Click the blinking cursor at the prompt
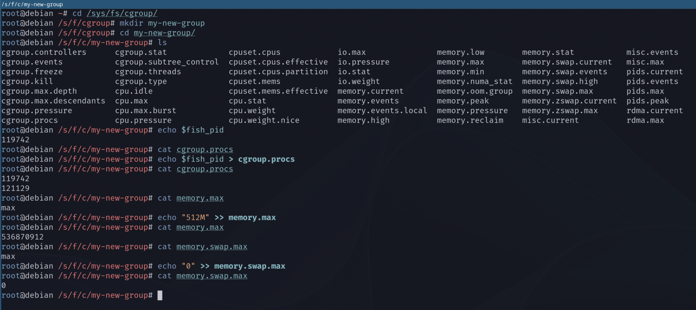 pyautogui.click(x=160, y=295)
